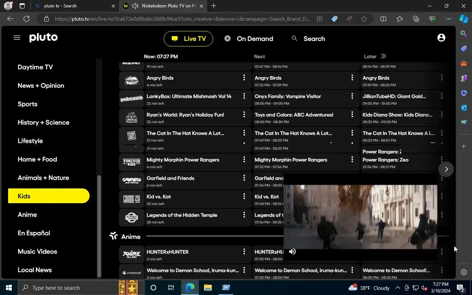The width and height of the screenshot is (472, 295).
Task: Open the Pluto hamburger menu
Action: pos(17,38)
